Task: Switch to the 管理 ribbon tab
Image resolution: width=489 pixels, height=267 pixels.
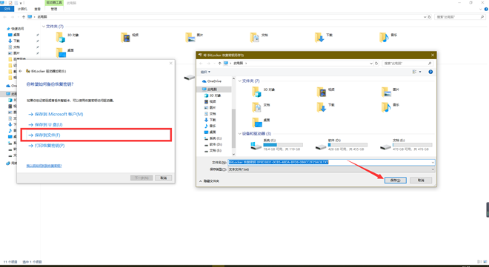Action: pos(54,9)
